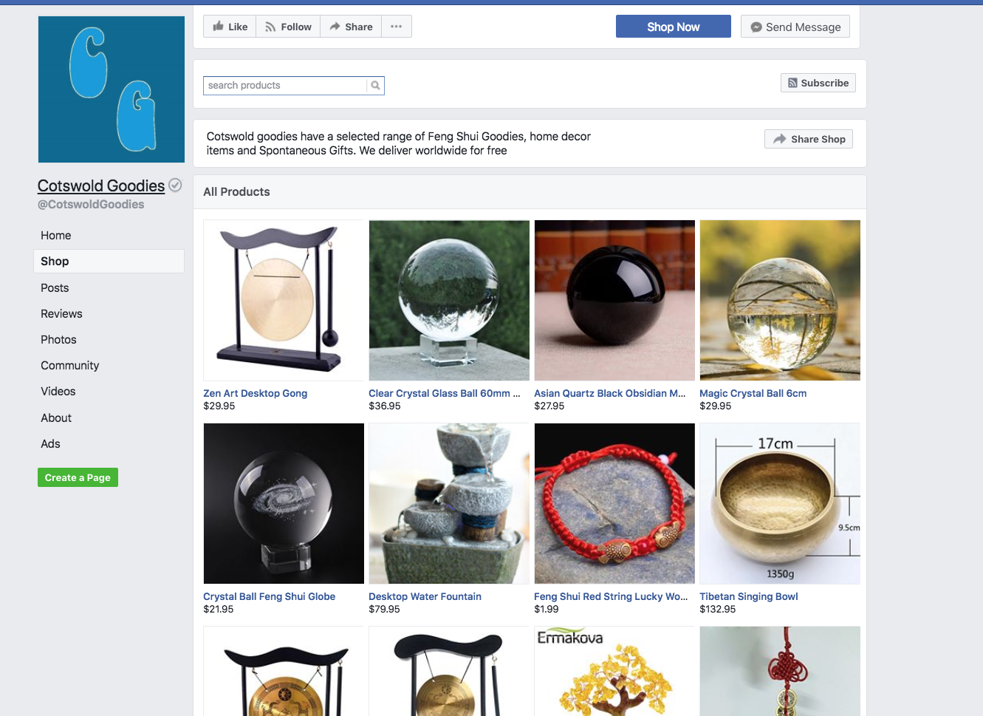This screenshot has width=983, height=716.
Task: Open the Photos section from sidebar
Action: pos(58,339)
